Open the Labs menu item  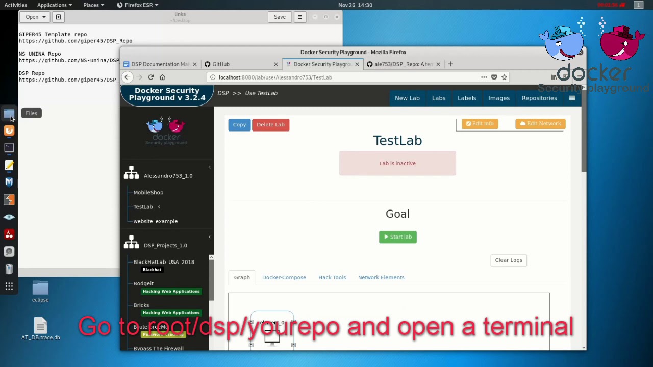click(x=439, y=98)
